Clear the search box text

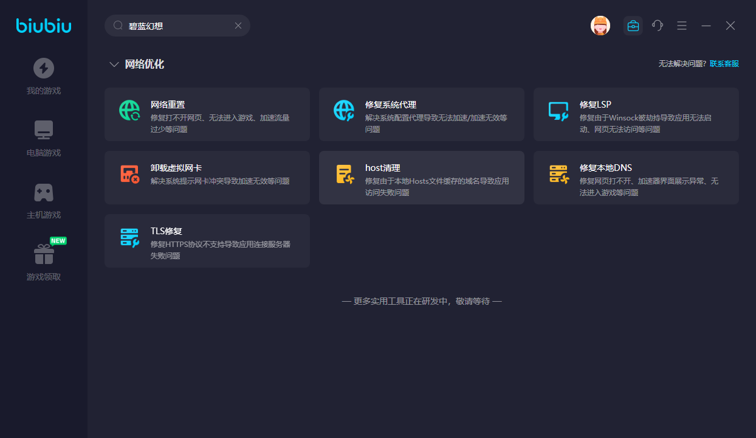238,26
